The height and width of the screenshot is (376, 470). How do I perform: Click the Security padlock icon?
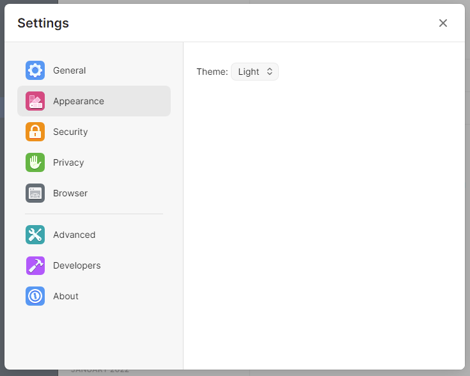(35, 132)
